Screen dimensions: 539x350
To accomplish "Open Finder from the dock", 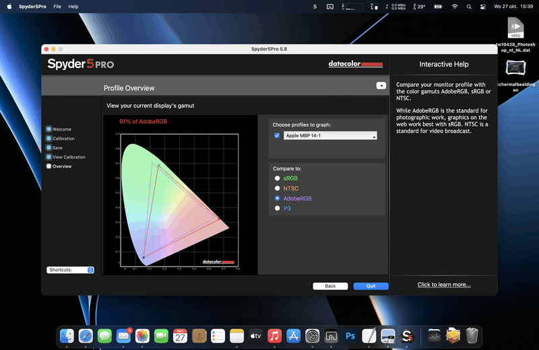I will point(67,336).
